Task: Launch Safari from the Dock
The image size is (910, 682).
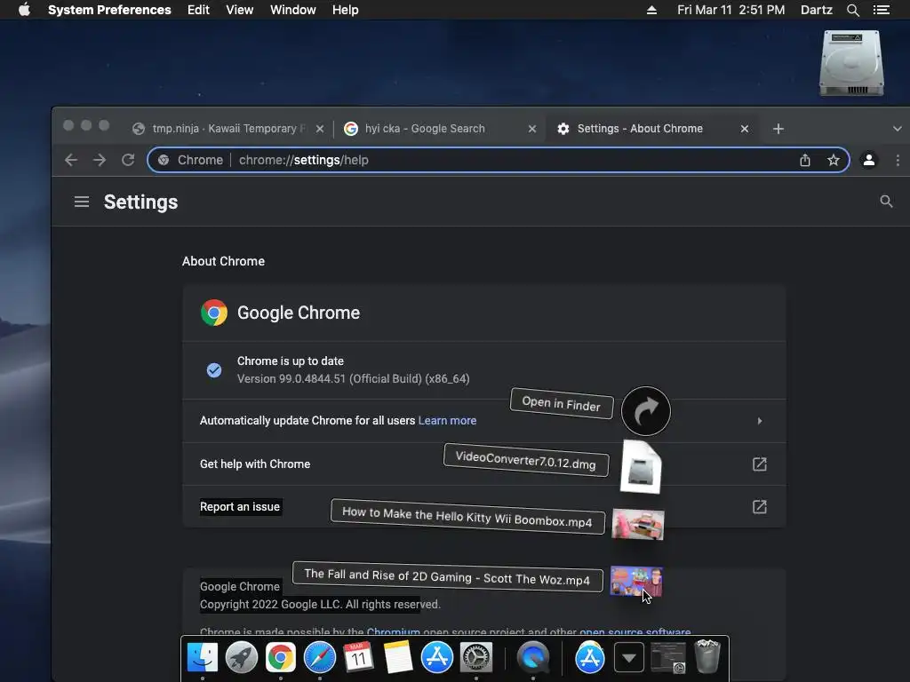Action: click(x=320, y=658)
